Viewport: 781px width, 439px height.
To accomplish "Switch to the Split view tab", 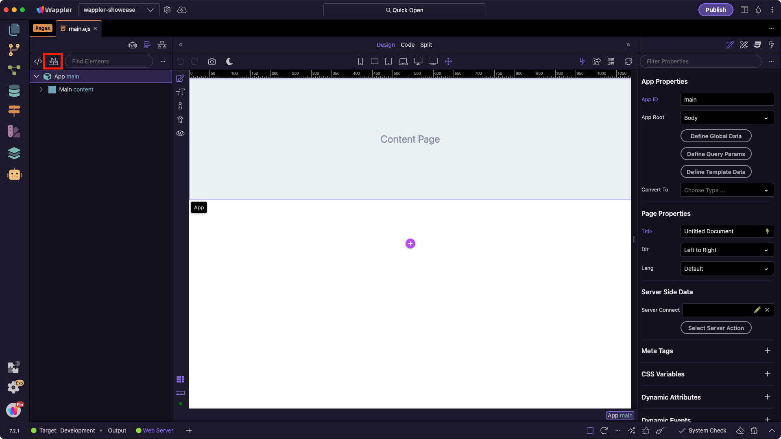I will [x=426, y=45].
